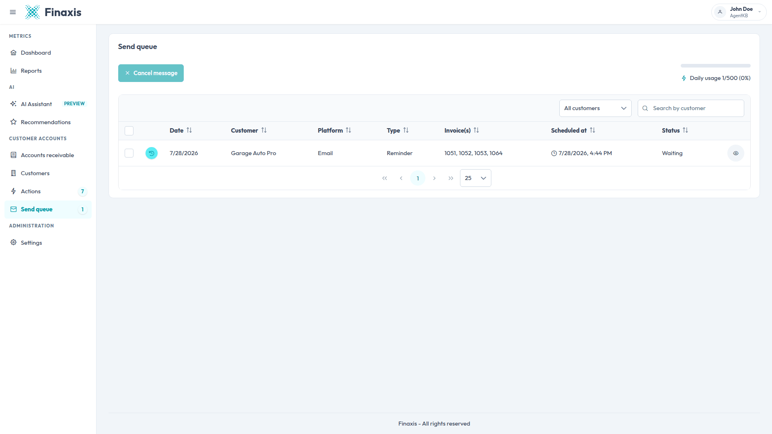The width and height of the screenshot is (772, 434).
Task: Click the user avatar icon
Action: point(720,12)
